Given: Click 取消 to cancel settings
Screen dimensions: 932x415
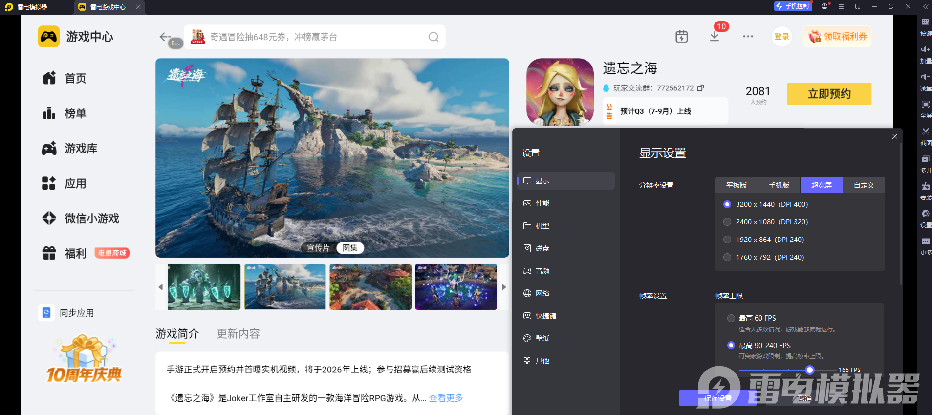Looking at the screenshot, I should click(x=805, y=398).
